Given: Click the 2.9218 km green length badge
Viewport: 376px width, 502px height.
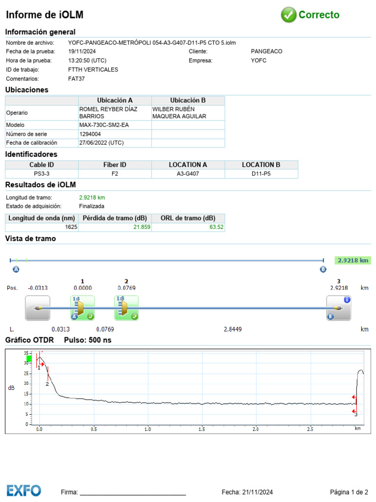Looking at the screenshot, I should pos(352,260).
